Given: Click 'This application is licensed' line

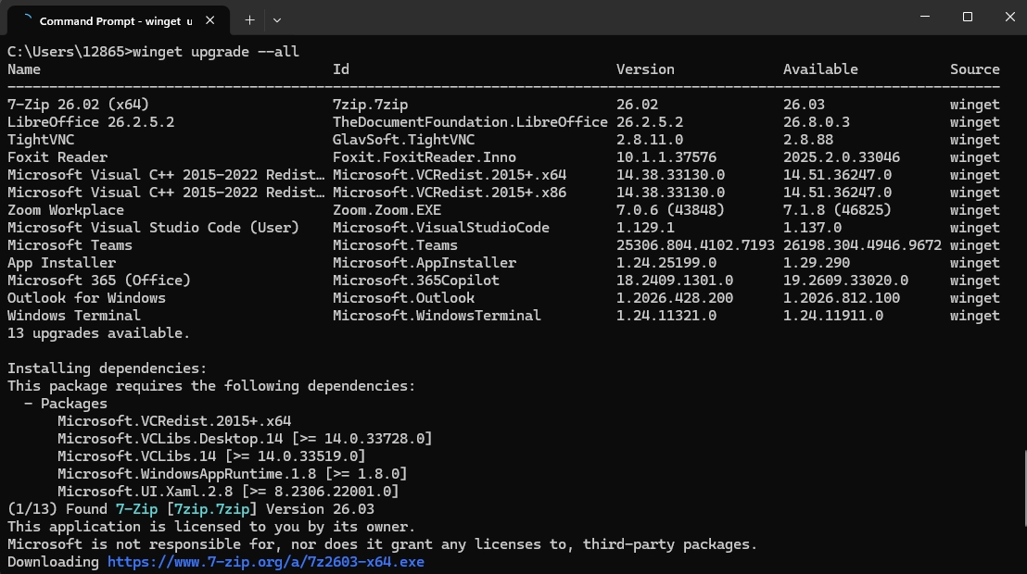Looking at the screenshot, I should [211, 527].
